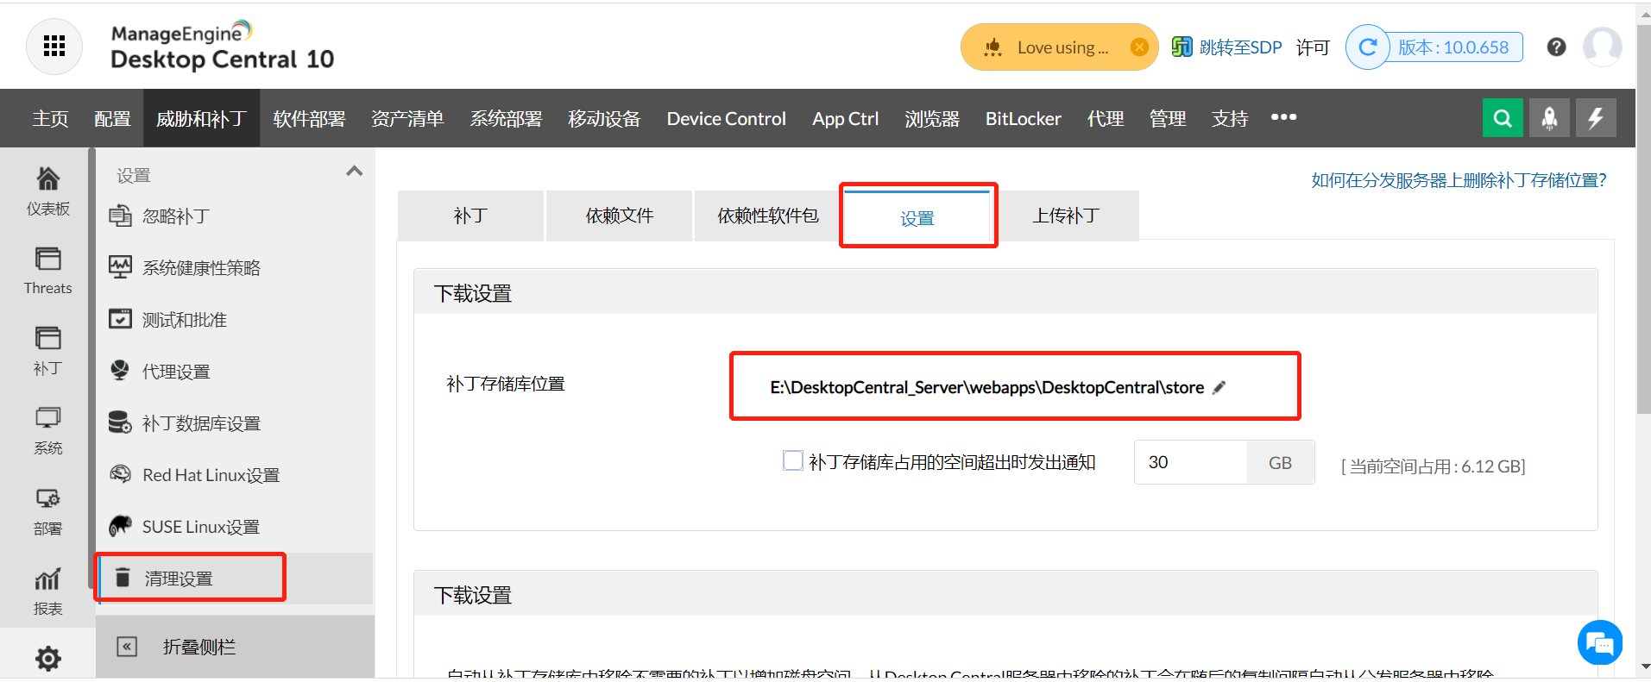Go to the 主页 menu

tap(50, 118)
